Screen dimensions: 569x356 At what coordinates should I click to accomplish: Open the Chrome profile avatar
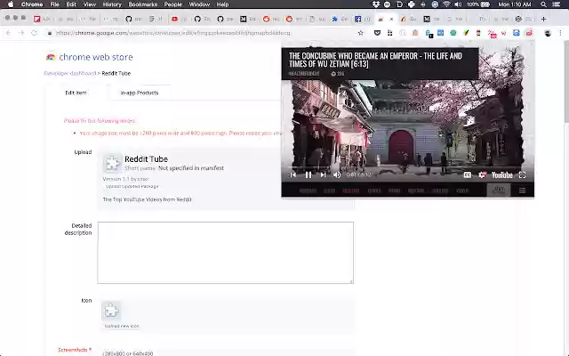pyautogui.click(x=548, y=33)
